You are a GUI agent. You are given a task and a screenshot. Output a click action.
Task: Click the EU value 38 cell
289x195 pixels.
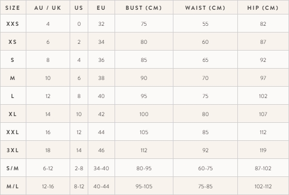coord(101,78)
